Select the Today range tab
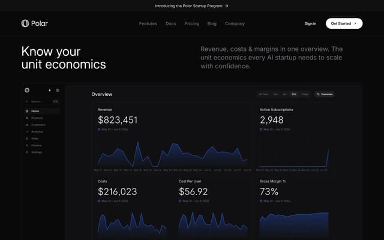The image size is (384, 240). click(305, 94)
